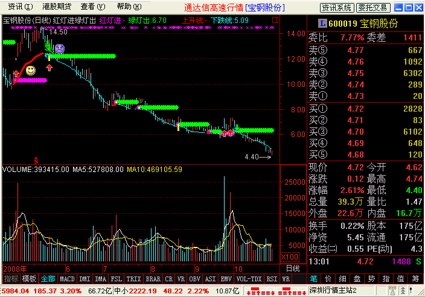425x297 pixels.
Task: Click the chart window layout icon
Action: [275, 20]
